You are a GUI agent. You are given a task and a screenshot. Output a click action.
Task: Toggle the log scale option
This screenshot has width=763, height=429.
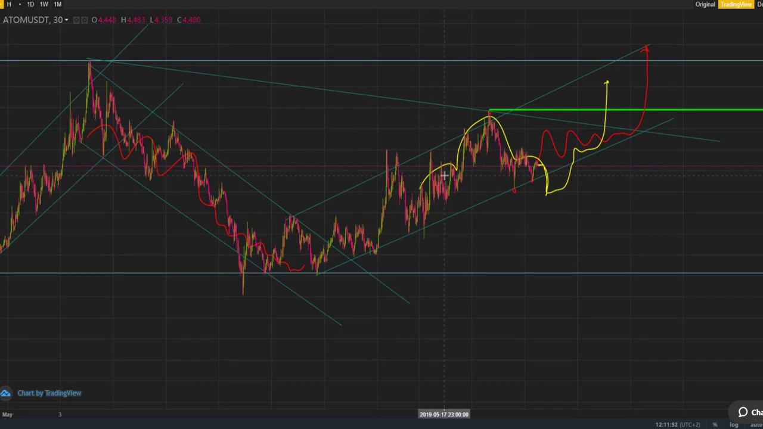[734, 425]
